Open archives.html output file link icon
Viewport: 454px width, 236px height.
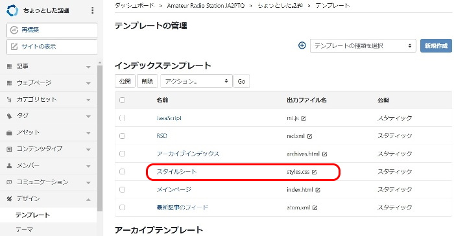(324, 154)
